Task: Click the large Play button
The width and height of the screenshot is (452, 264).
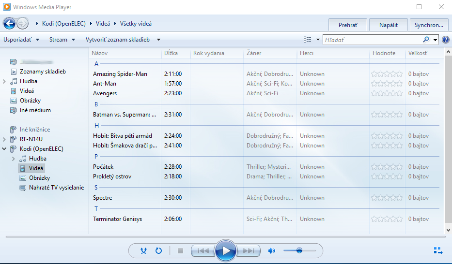Action: point(225,251)
